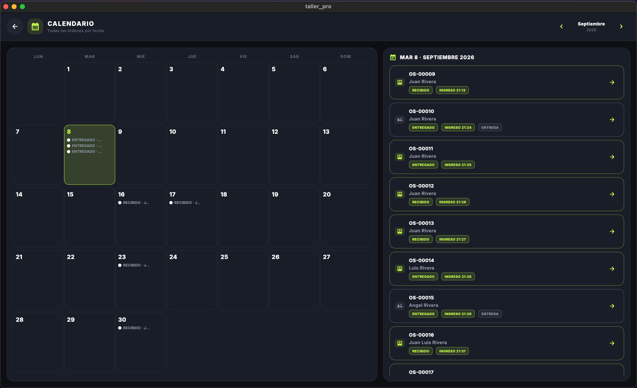The image size is (637, 388).
Task: Open order OS-00011 with its arrow
Action: pyautogui.click(x=612, y=157)
